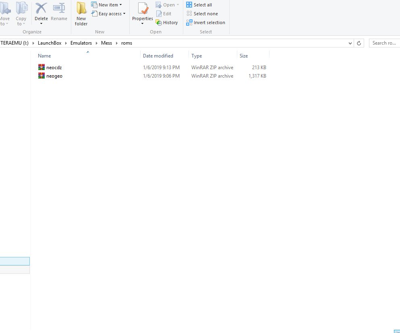Click the roms breadcrumb
The image size is (400, 333).
click(x=126, y=43)
